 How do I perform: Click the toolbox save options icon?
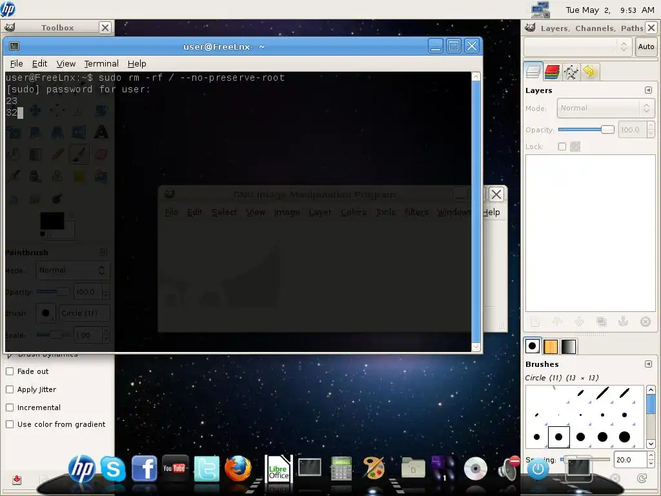tap(17, 480)
